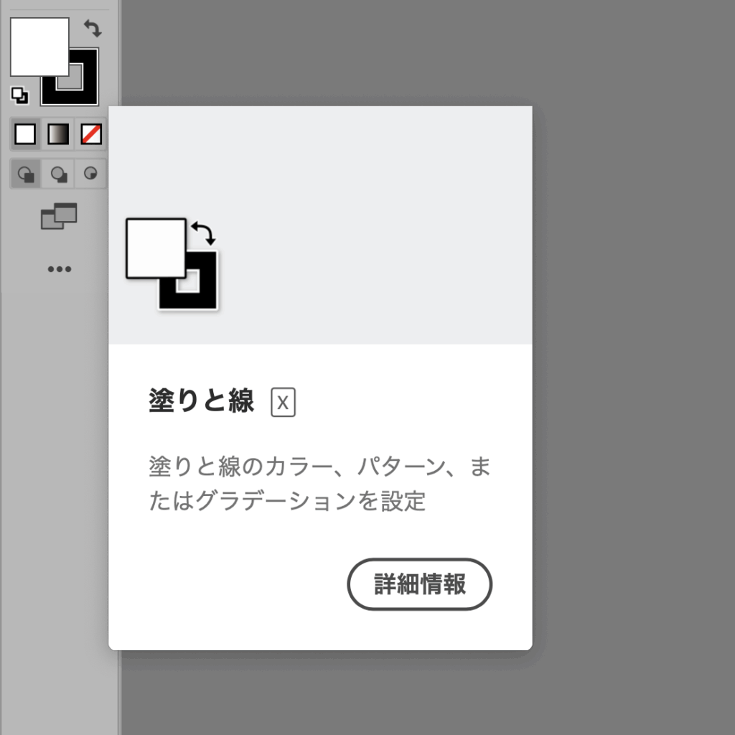Open Edit Toolbar three-dots button

[60, 269]
